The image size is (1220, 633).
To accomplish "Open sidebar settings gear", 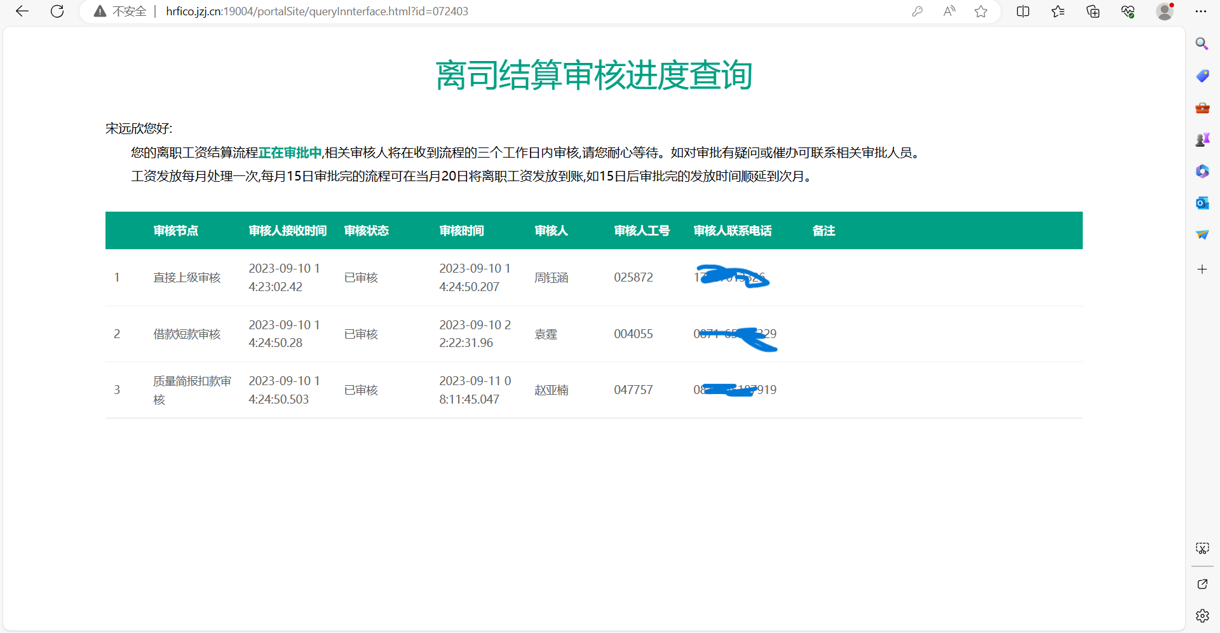I will point(1202,616).
